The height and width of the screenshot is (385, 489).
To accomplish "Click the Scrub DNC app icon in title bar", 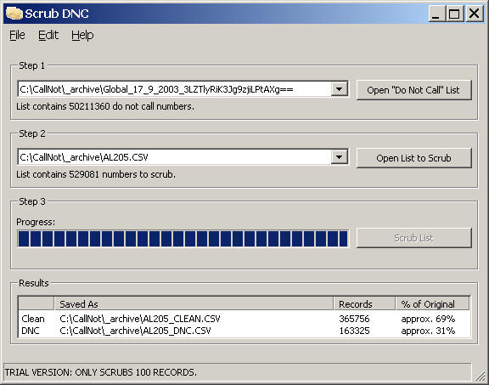I will (14, 14).
